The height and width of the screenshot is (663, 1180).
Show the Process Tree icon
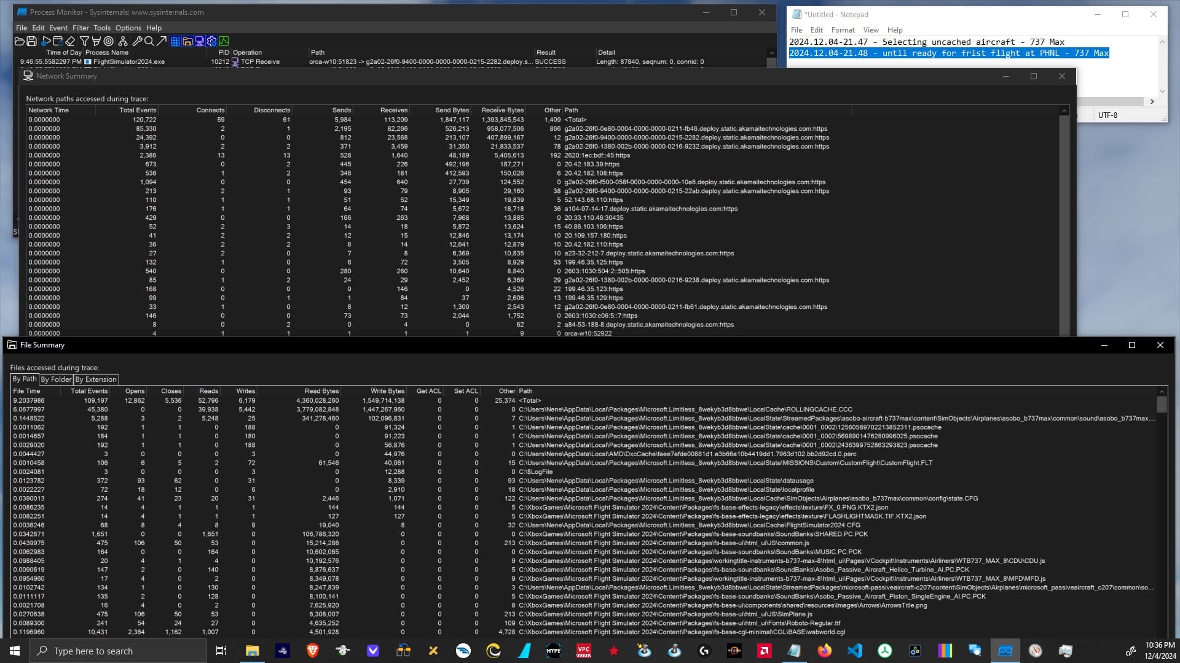(123, 41)
